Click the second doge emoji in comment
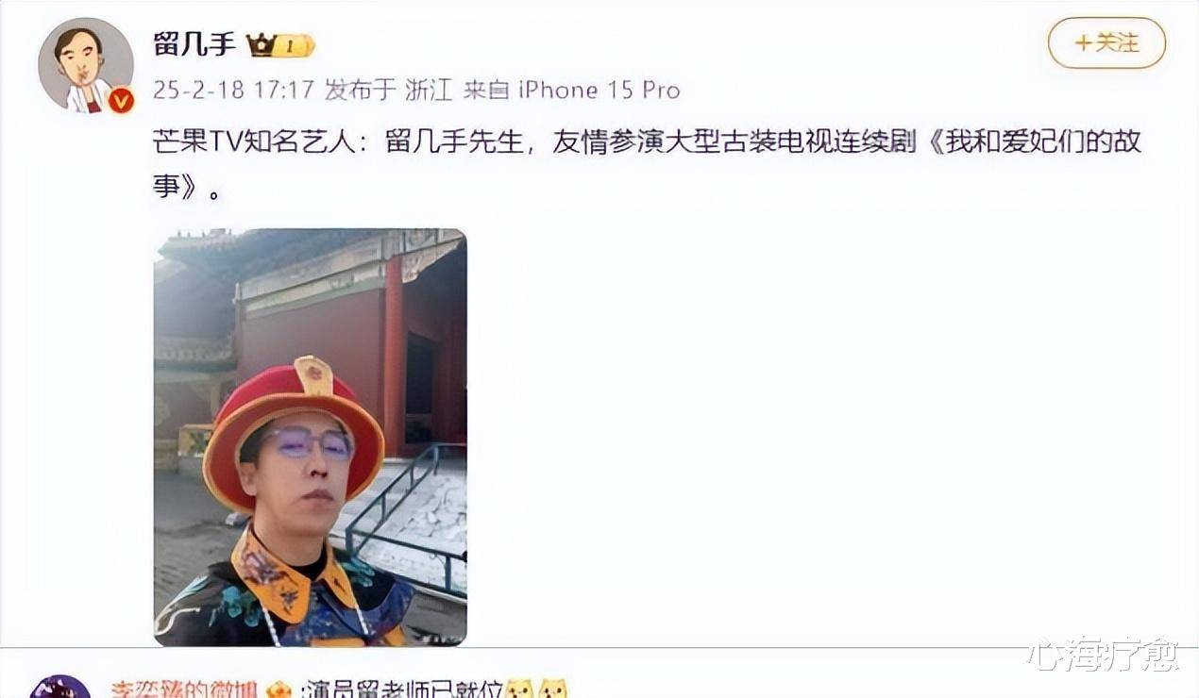The width and height of the screenshot is (1199, 698). [553, 690]
